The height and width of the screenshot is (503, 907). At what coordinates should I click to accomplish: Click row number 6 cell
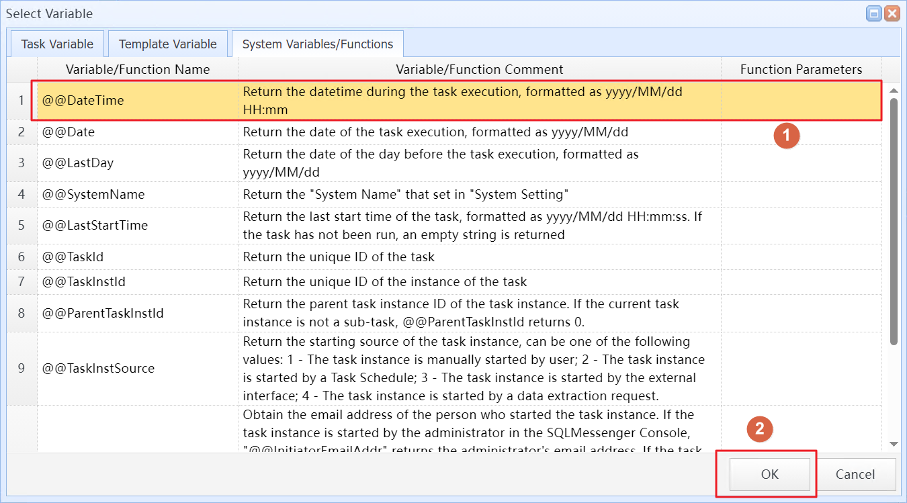[21, 257]
